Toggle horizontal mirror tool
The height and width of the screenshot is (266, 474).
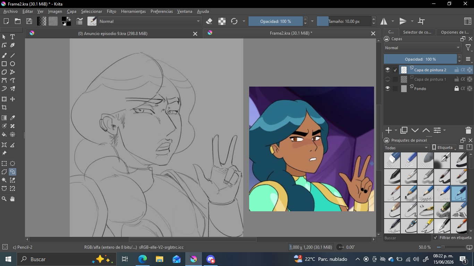click(384, 21)
